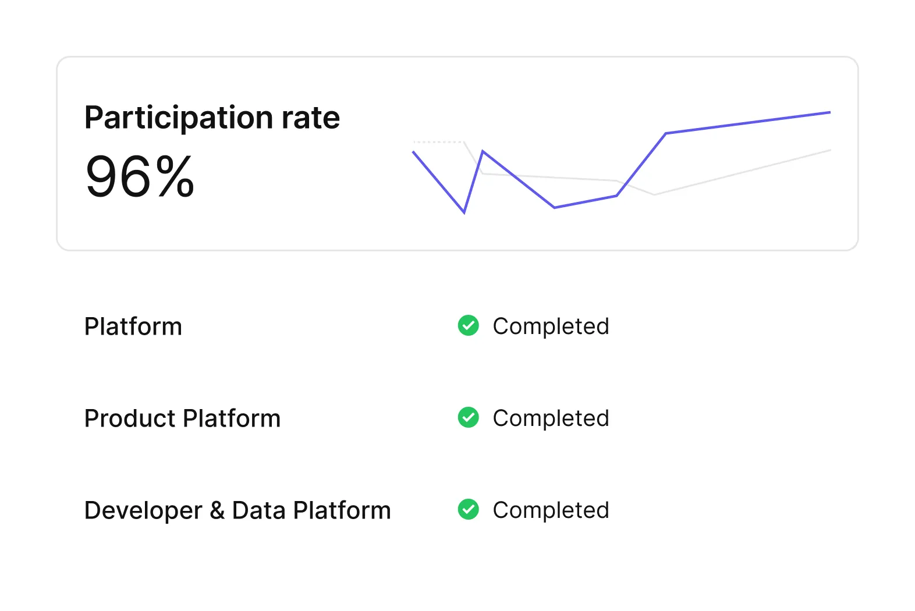The image size is (915, 611).
Task: Click the Completed status for Platform
Action: coord(551,326)
